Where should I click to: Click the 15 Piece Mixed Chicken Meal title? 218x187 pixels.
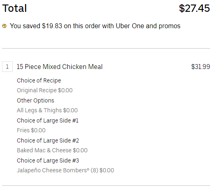(60, 67)
